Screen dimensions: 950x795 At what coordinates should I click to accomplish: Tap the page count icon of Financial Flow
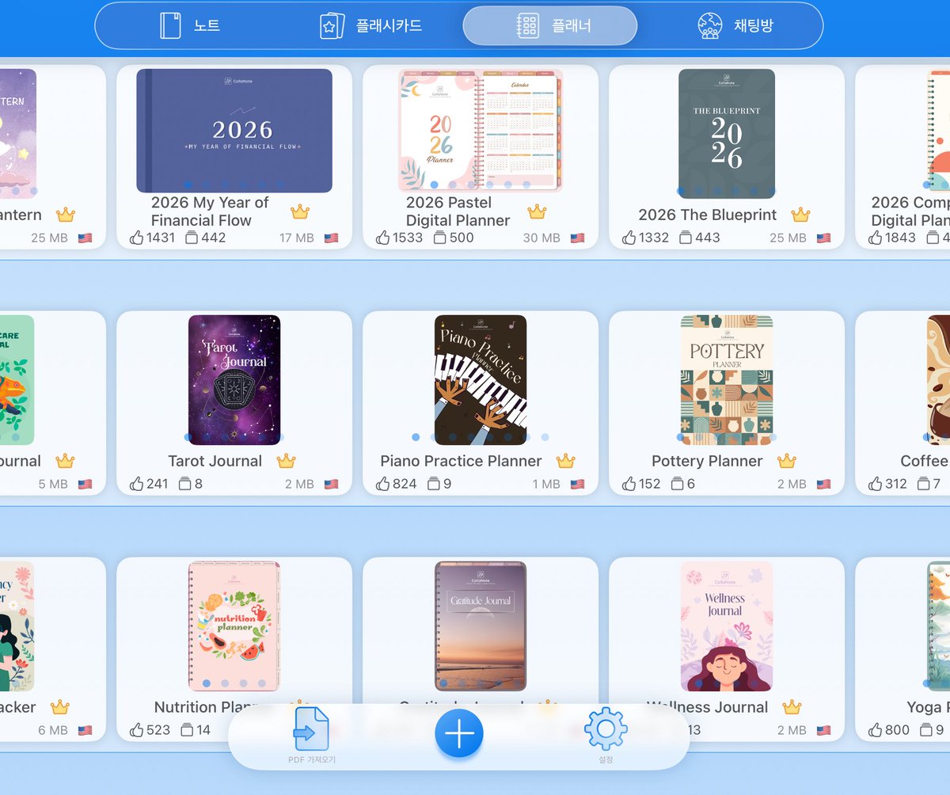(191, 237)
